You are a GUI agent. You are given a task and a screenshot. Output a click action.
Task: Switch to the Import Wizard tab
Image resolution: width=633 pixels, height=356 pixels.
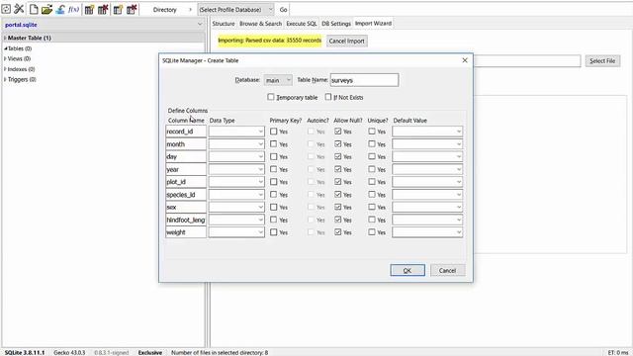point(373,24)
